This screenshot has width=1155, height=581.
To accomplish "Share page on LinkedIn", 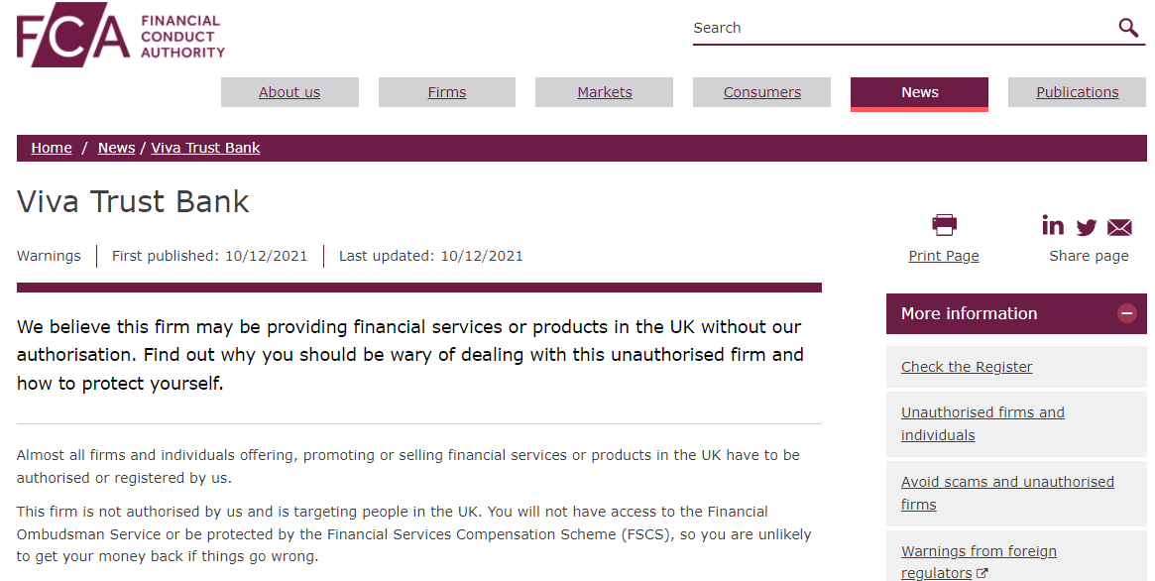I will pyautogui.click(x=1053, y=225).
